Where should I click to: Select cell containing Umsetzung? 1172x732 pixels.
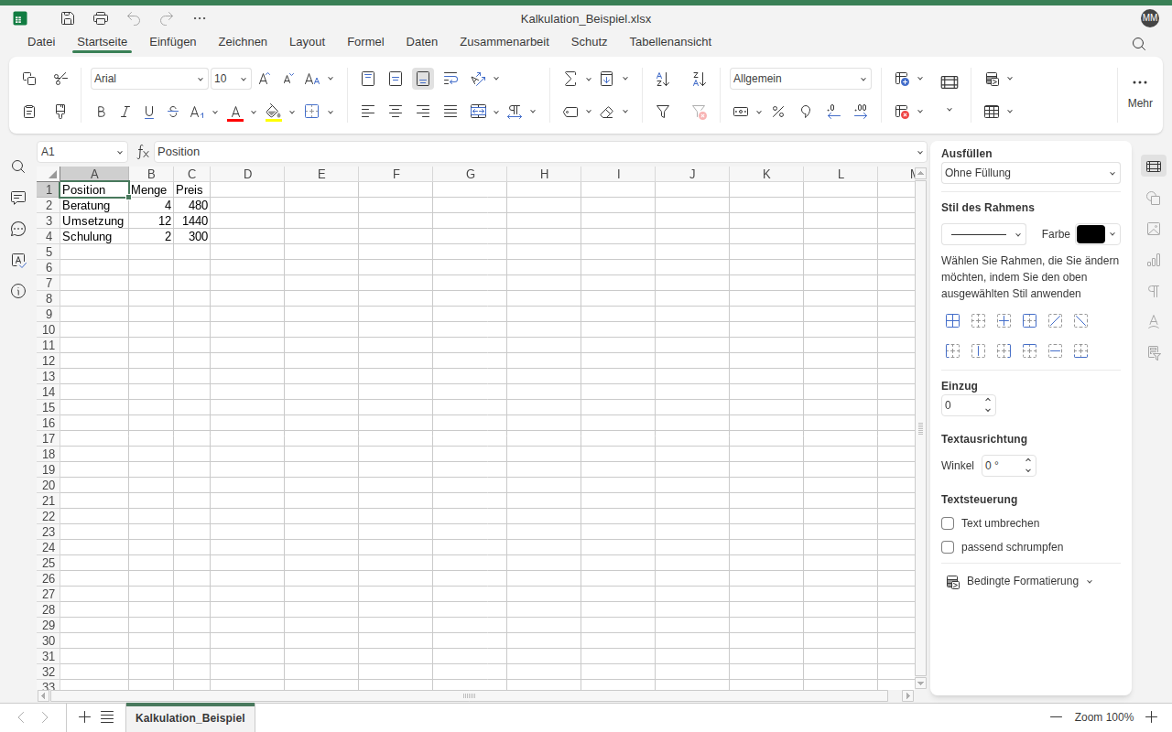point(93,221)
